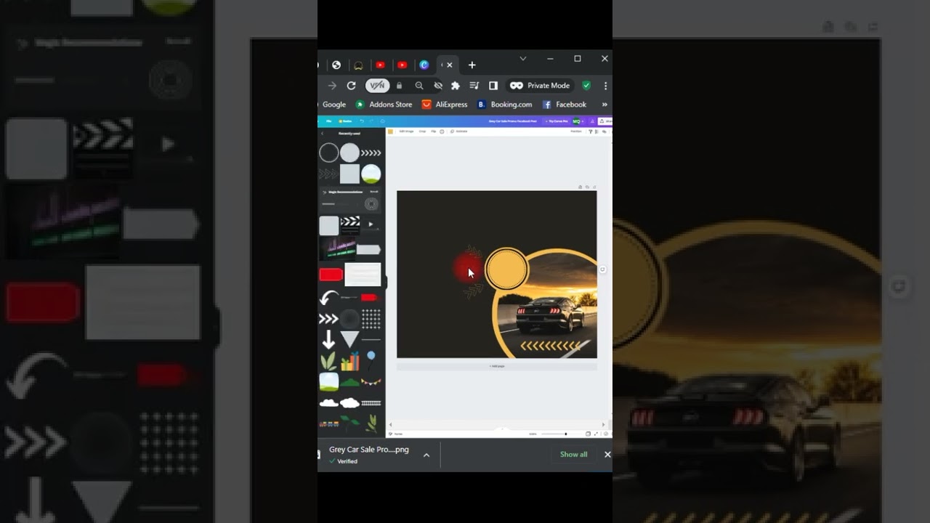Open the Booking.com bookmark
This screenshot has height=523, width=930.
point(504,105)
